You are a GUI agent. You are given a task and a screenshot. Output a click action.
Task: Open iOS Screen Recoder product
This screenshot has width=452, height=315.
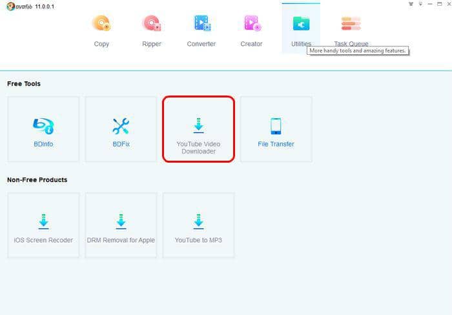pos(43,225)
